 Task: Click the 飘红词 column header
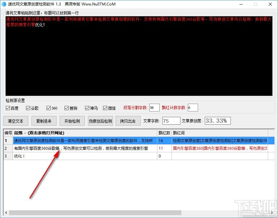point(220,133)
